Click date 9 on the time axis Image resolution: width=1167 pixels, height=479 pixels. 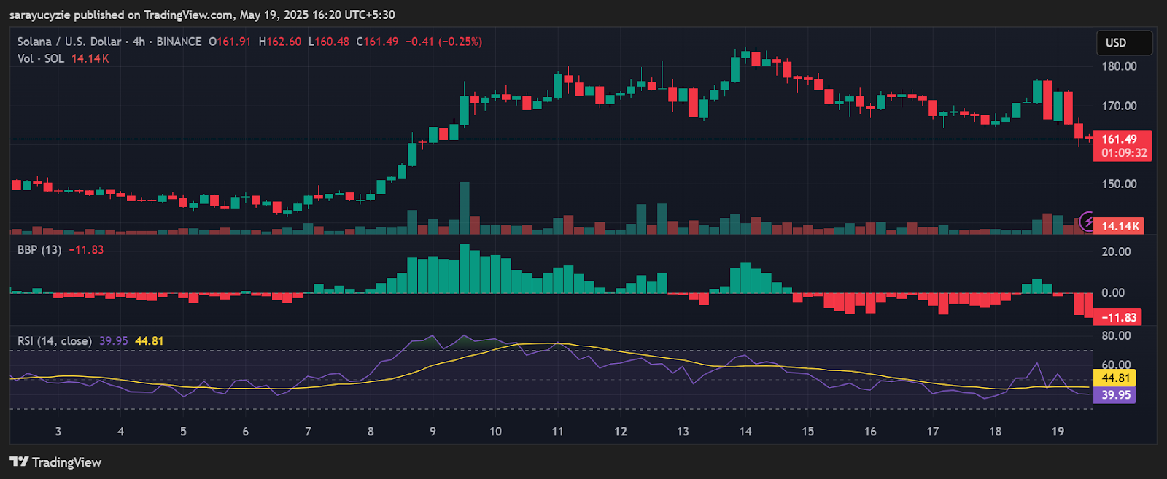point(433,432)
